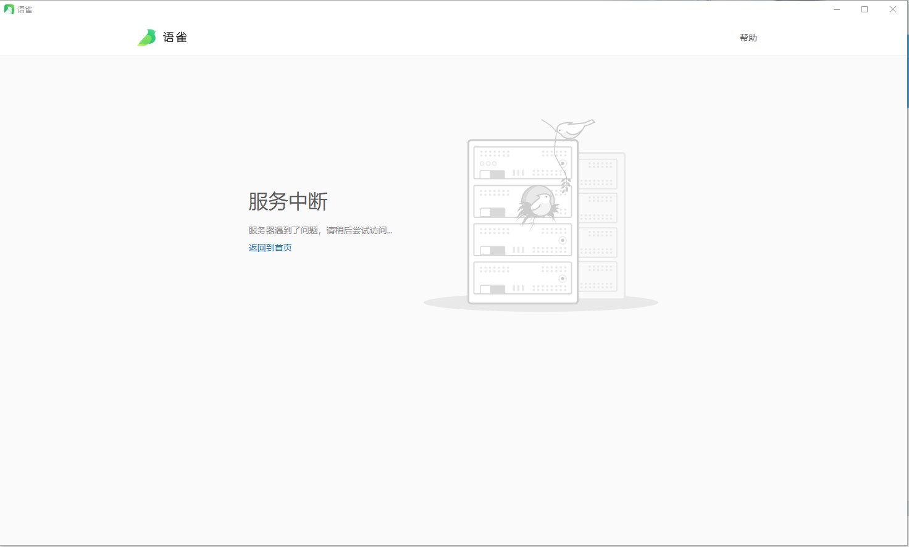Click the green Yuque icon in the title bar
The image size is (909, 547).
[x=9, y=9]
